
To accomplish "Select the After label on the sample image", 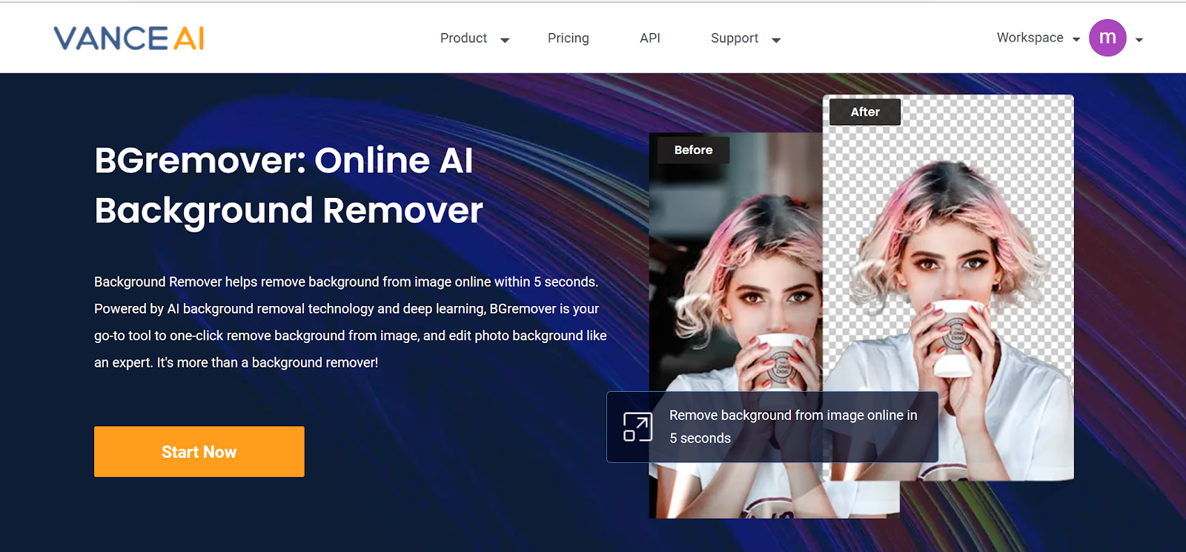I will pos(865,112).
